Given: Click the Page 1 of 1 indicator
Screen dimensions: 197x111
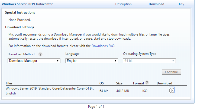Looking at the screenshot, I should point(96,107).
